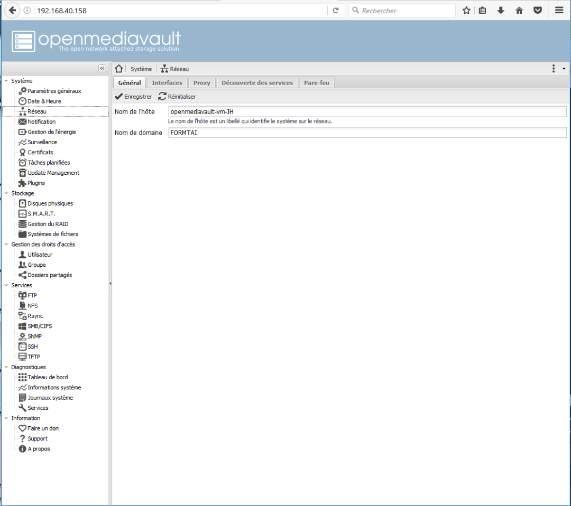Image resolution: width=571 pixels, height=506 pixels.
Task: Collapse the sidebar with double-chevron button
Action: pos(102,68)
